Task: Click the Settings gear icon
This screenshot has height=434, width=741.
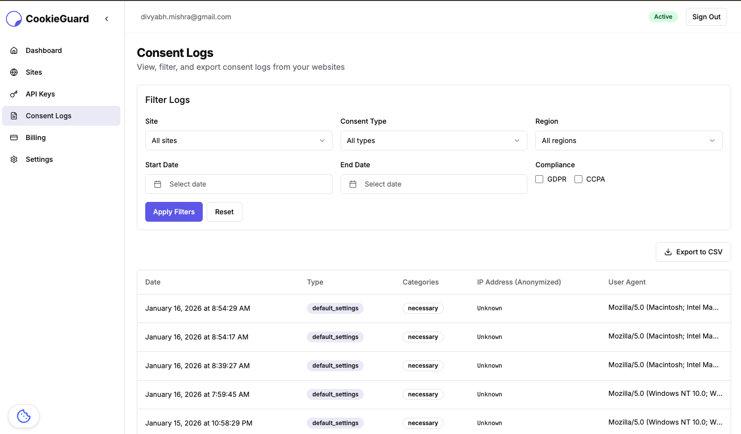Action: coord(13,159)
